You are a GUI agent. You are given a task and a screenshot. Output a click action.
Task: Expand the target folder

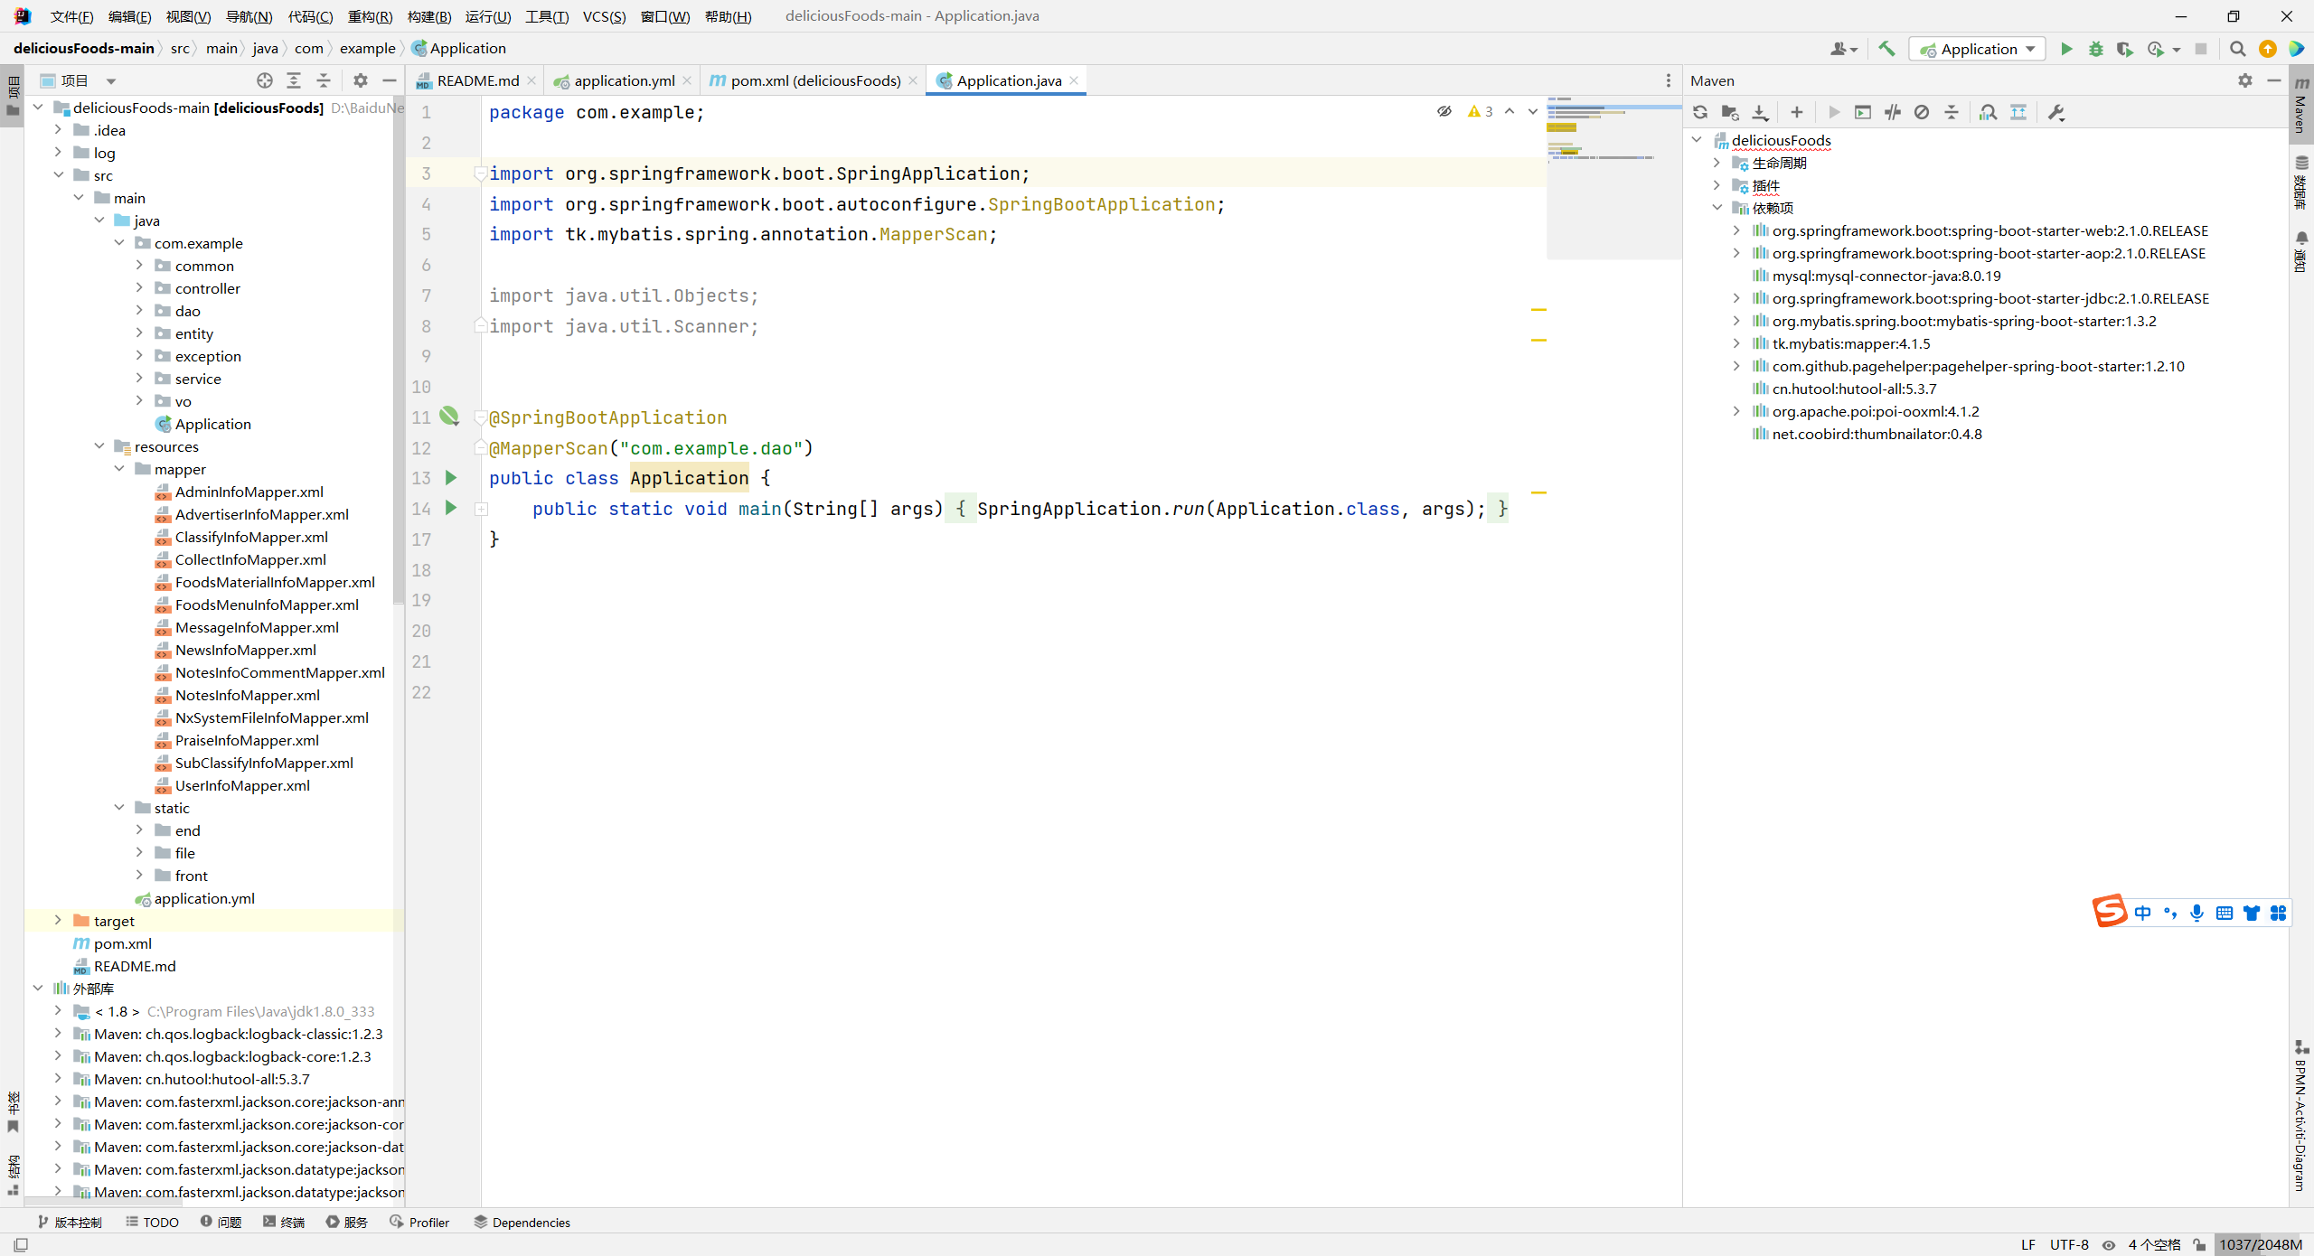tap(58, 921)
